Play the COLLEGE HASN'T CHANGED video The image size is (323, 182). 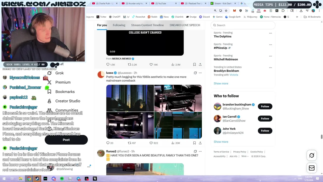tap(145, 43)
